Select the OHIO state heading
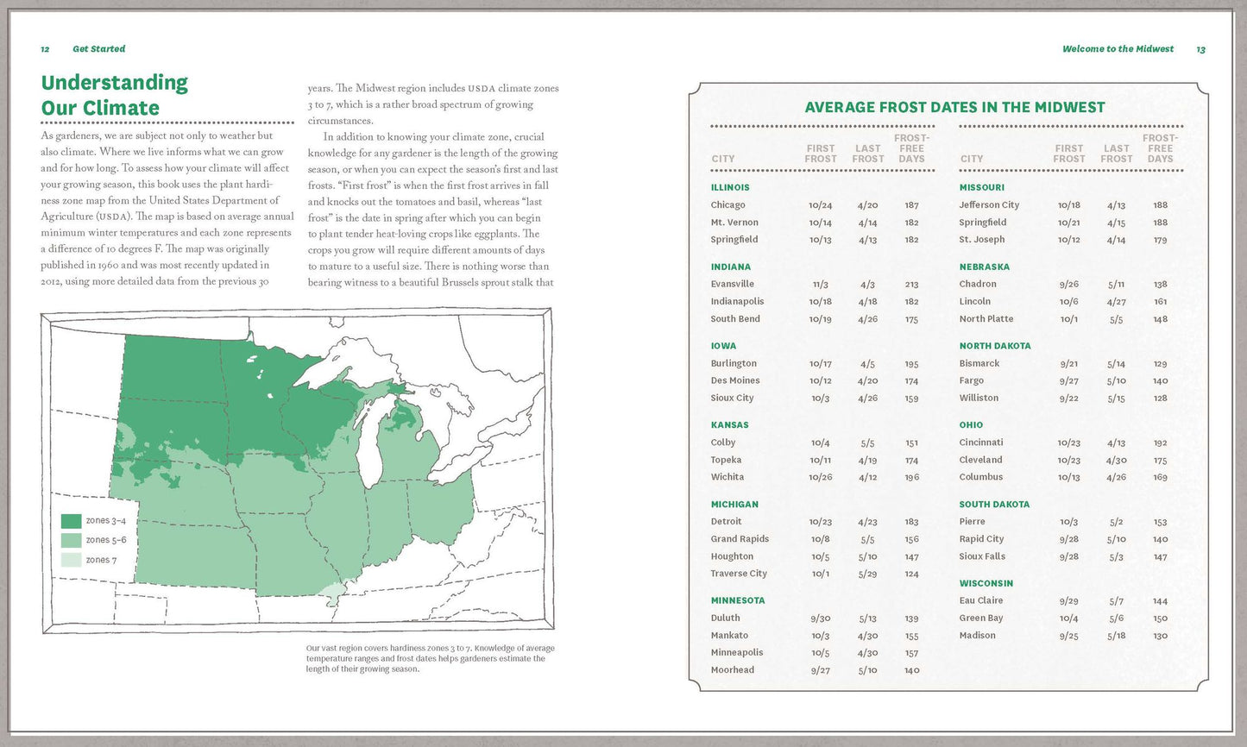The width and height of the screenshot is (1247, 747). tap(971, 425)
